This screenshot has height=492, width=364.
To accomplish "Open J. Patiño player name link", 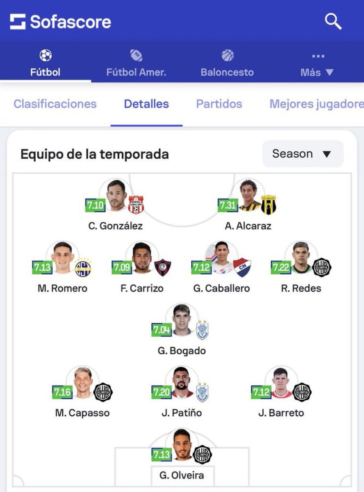I will 182,413.
